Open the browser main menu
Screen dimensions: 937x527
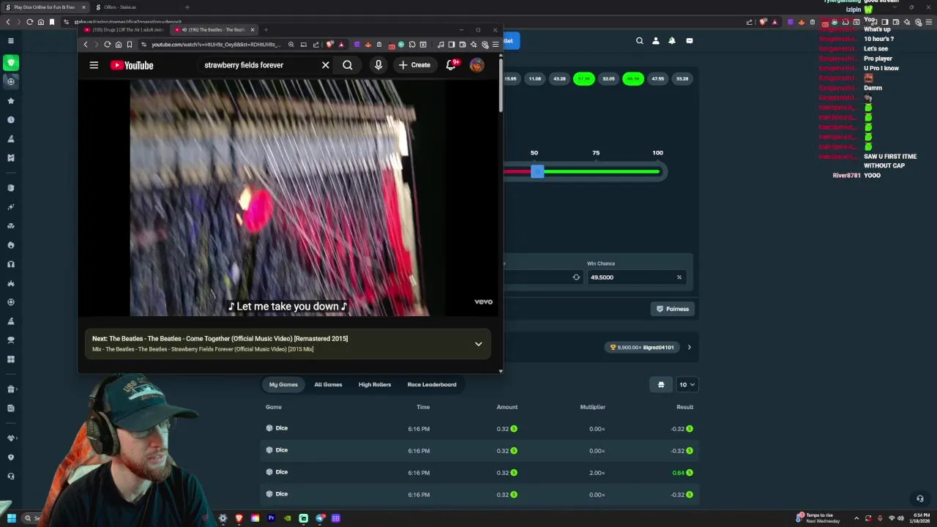pos(496,45)
